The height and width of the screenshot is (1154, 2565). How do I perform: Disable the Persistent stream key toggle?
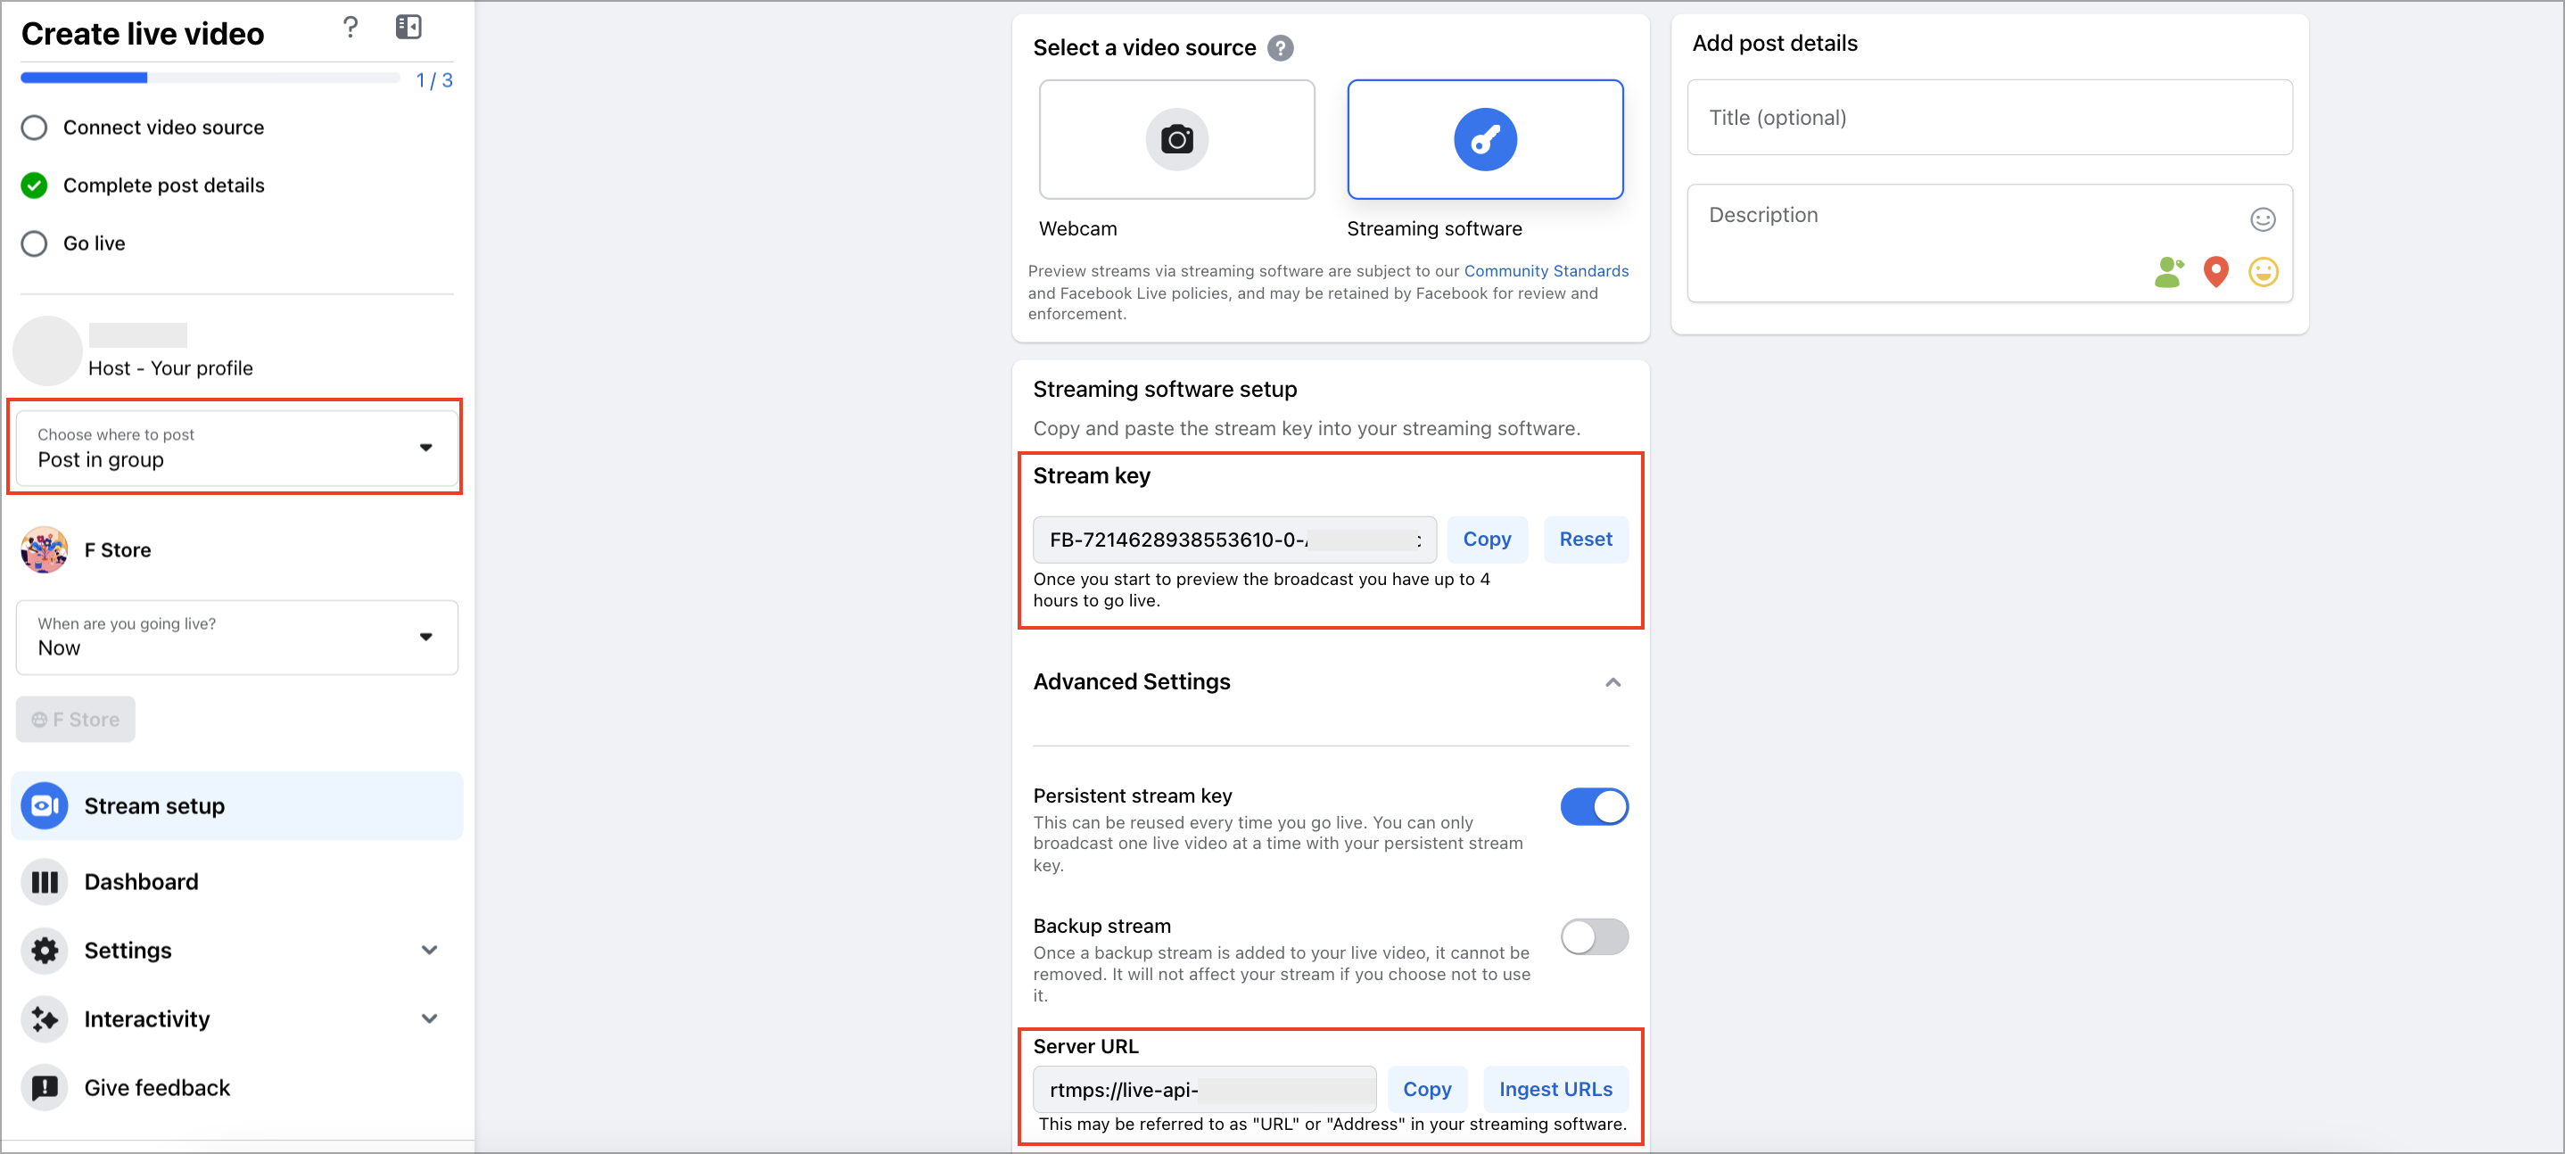pyautogui.click(x=1594, y=806)
